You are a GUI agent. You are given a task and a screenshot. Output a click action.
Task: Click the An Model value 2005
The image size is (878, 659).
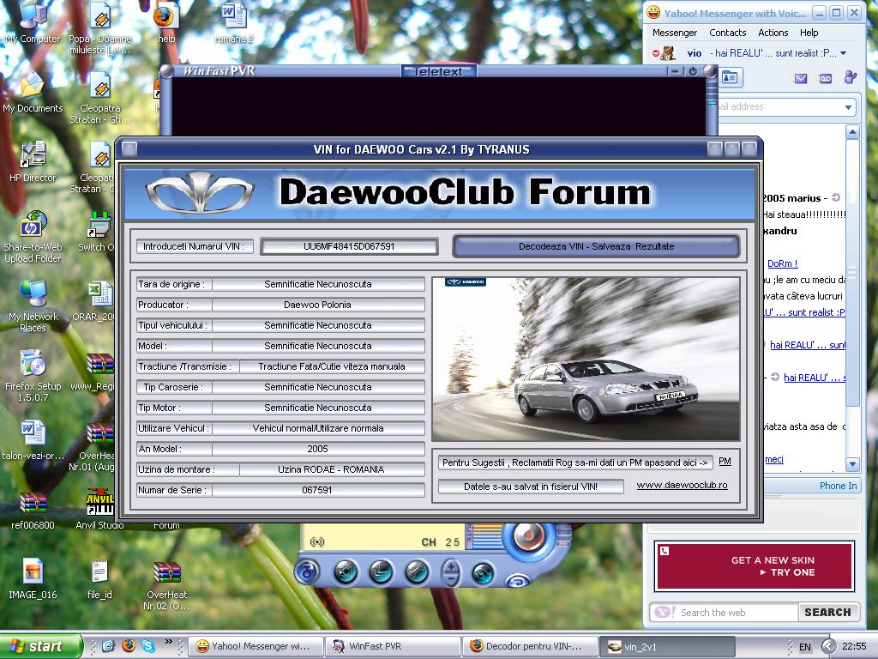317,449
